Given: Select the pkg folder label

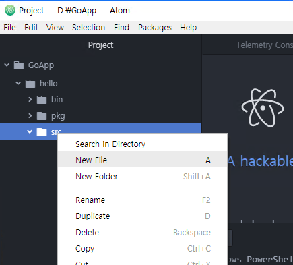Looking at the screenshot, I should click(x=58, y=116).
